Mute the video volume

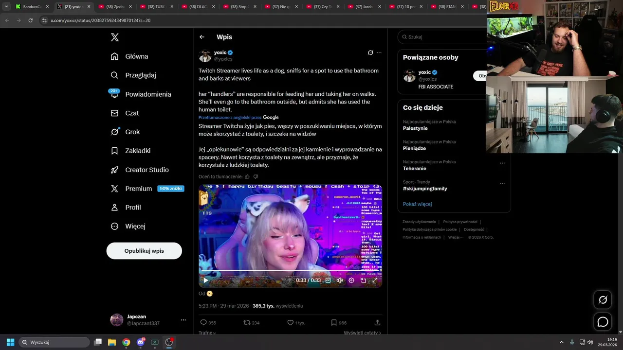click(x=340, y=280)
